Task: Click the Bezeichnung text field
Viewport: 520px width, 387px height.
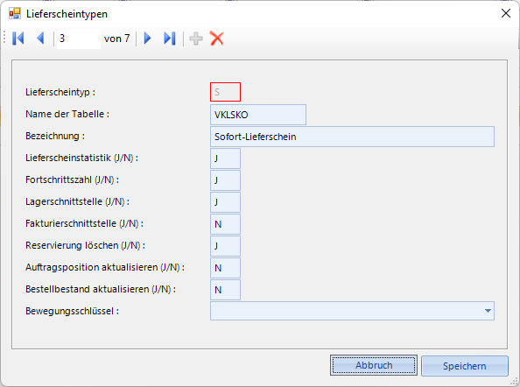Action: click(352, 137)
